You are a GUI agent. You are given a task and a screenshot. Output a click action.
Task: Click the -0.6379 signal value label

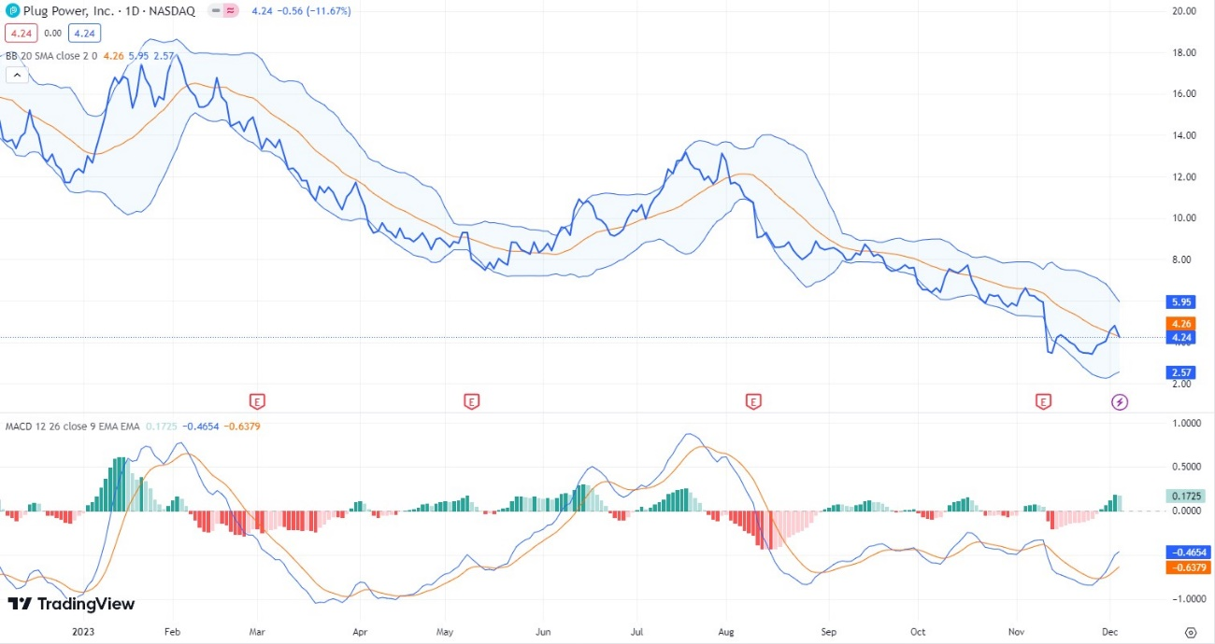click(1187, 567)
